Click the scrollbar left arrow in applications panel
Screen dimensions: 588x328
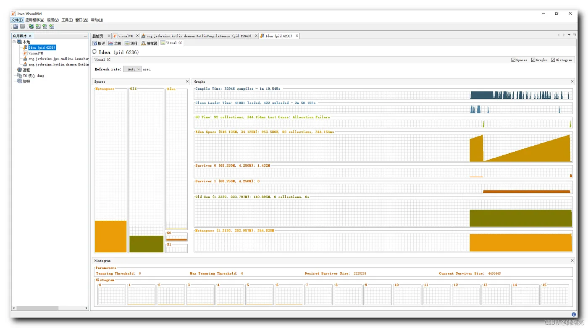(x=14, y=308)
